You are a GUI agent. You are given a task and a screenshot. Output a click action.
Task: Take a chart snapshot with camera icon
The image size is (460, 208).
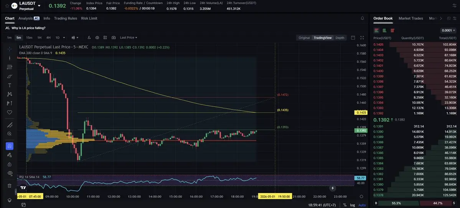pos(114,38)
